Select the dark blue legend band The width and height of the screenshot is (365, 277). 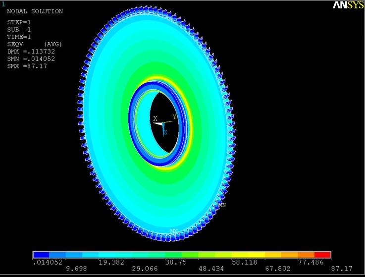point(41,255)
